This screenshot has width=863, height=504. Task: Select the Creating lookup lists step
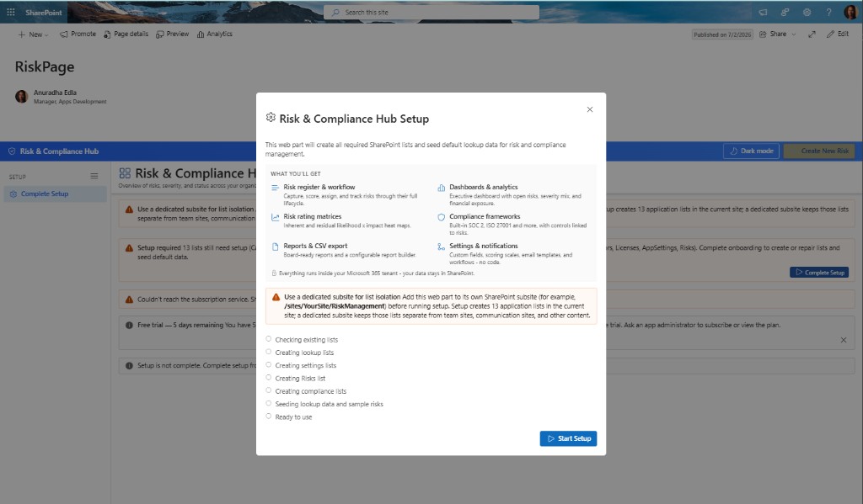pyautogui.click(x=300, y=353)
